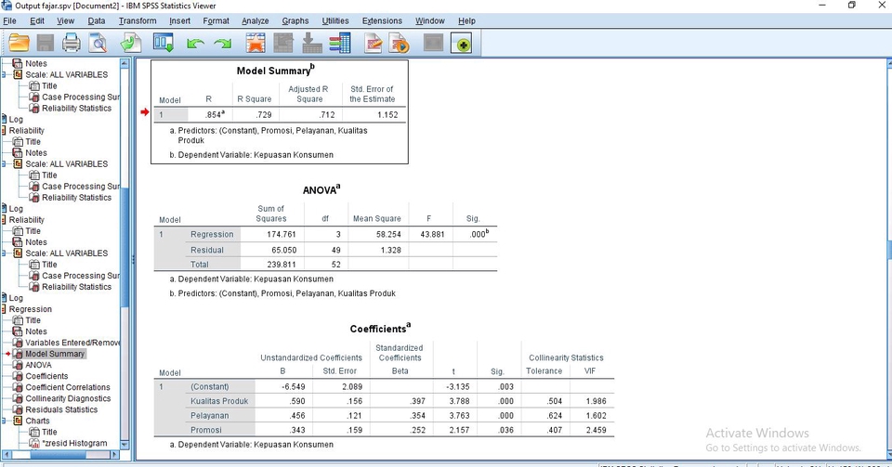
Task: Click the Charts folder icon in outline
Action: (x=18, y=421)
